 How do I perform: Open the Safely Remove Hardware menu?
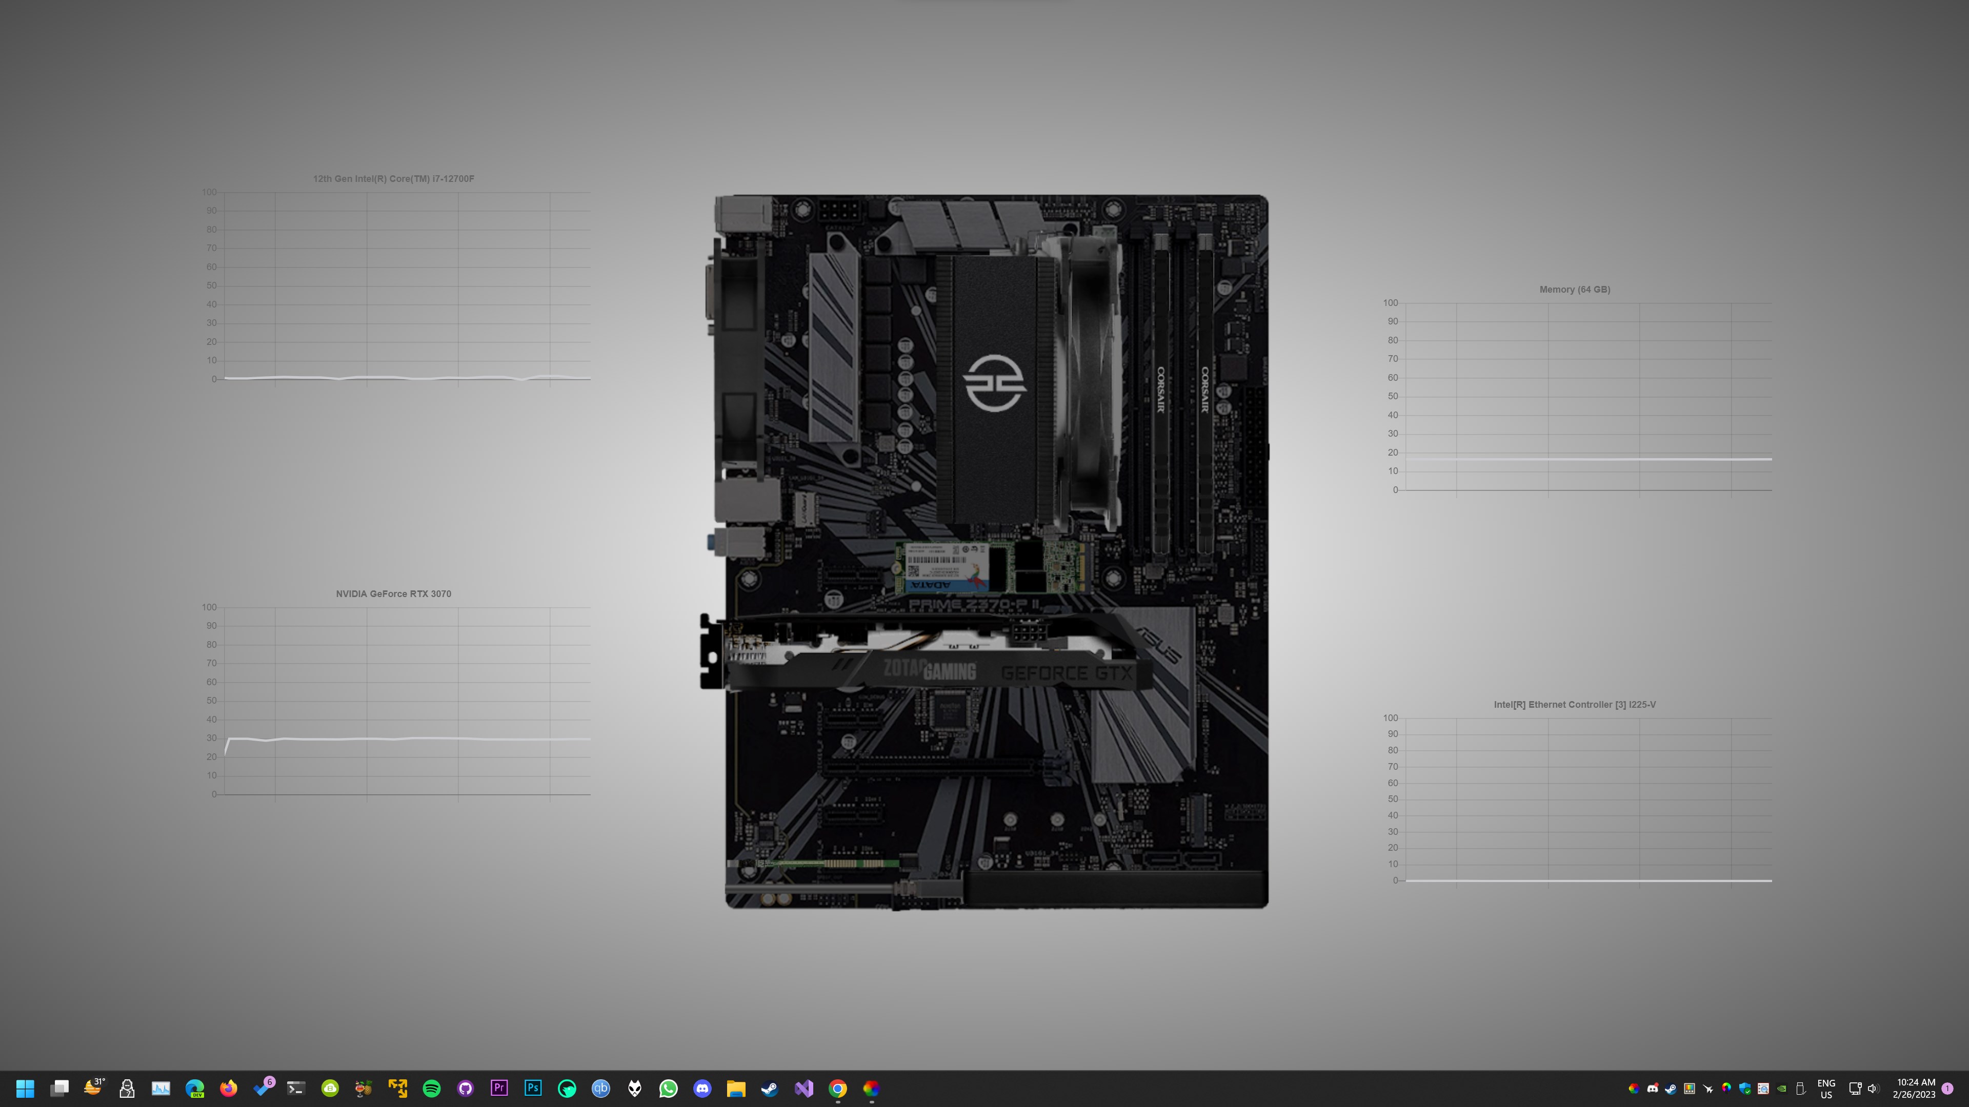pyautogui.click(x=1802, y=1088)
